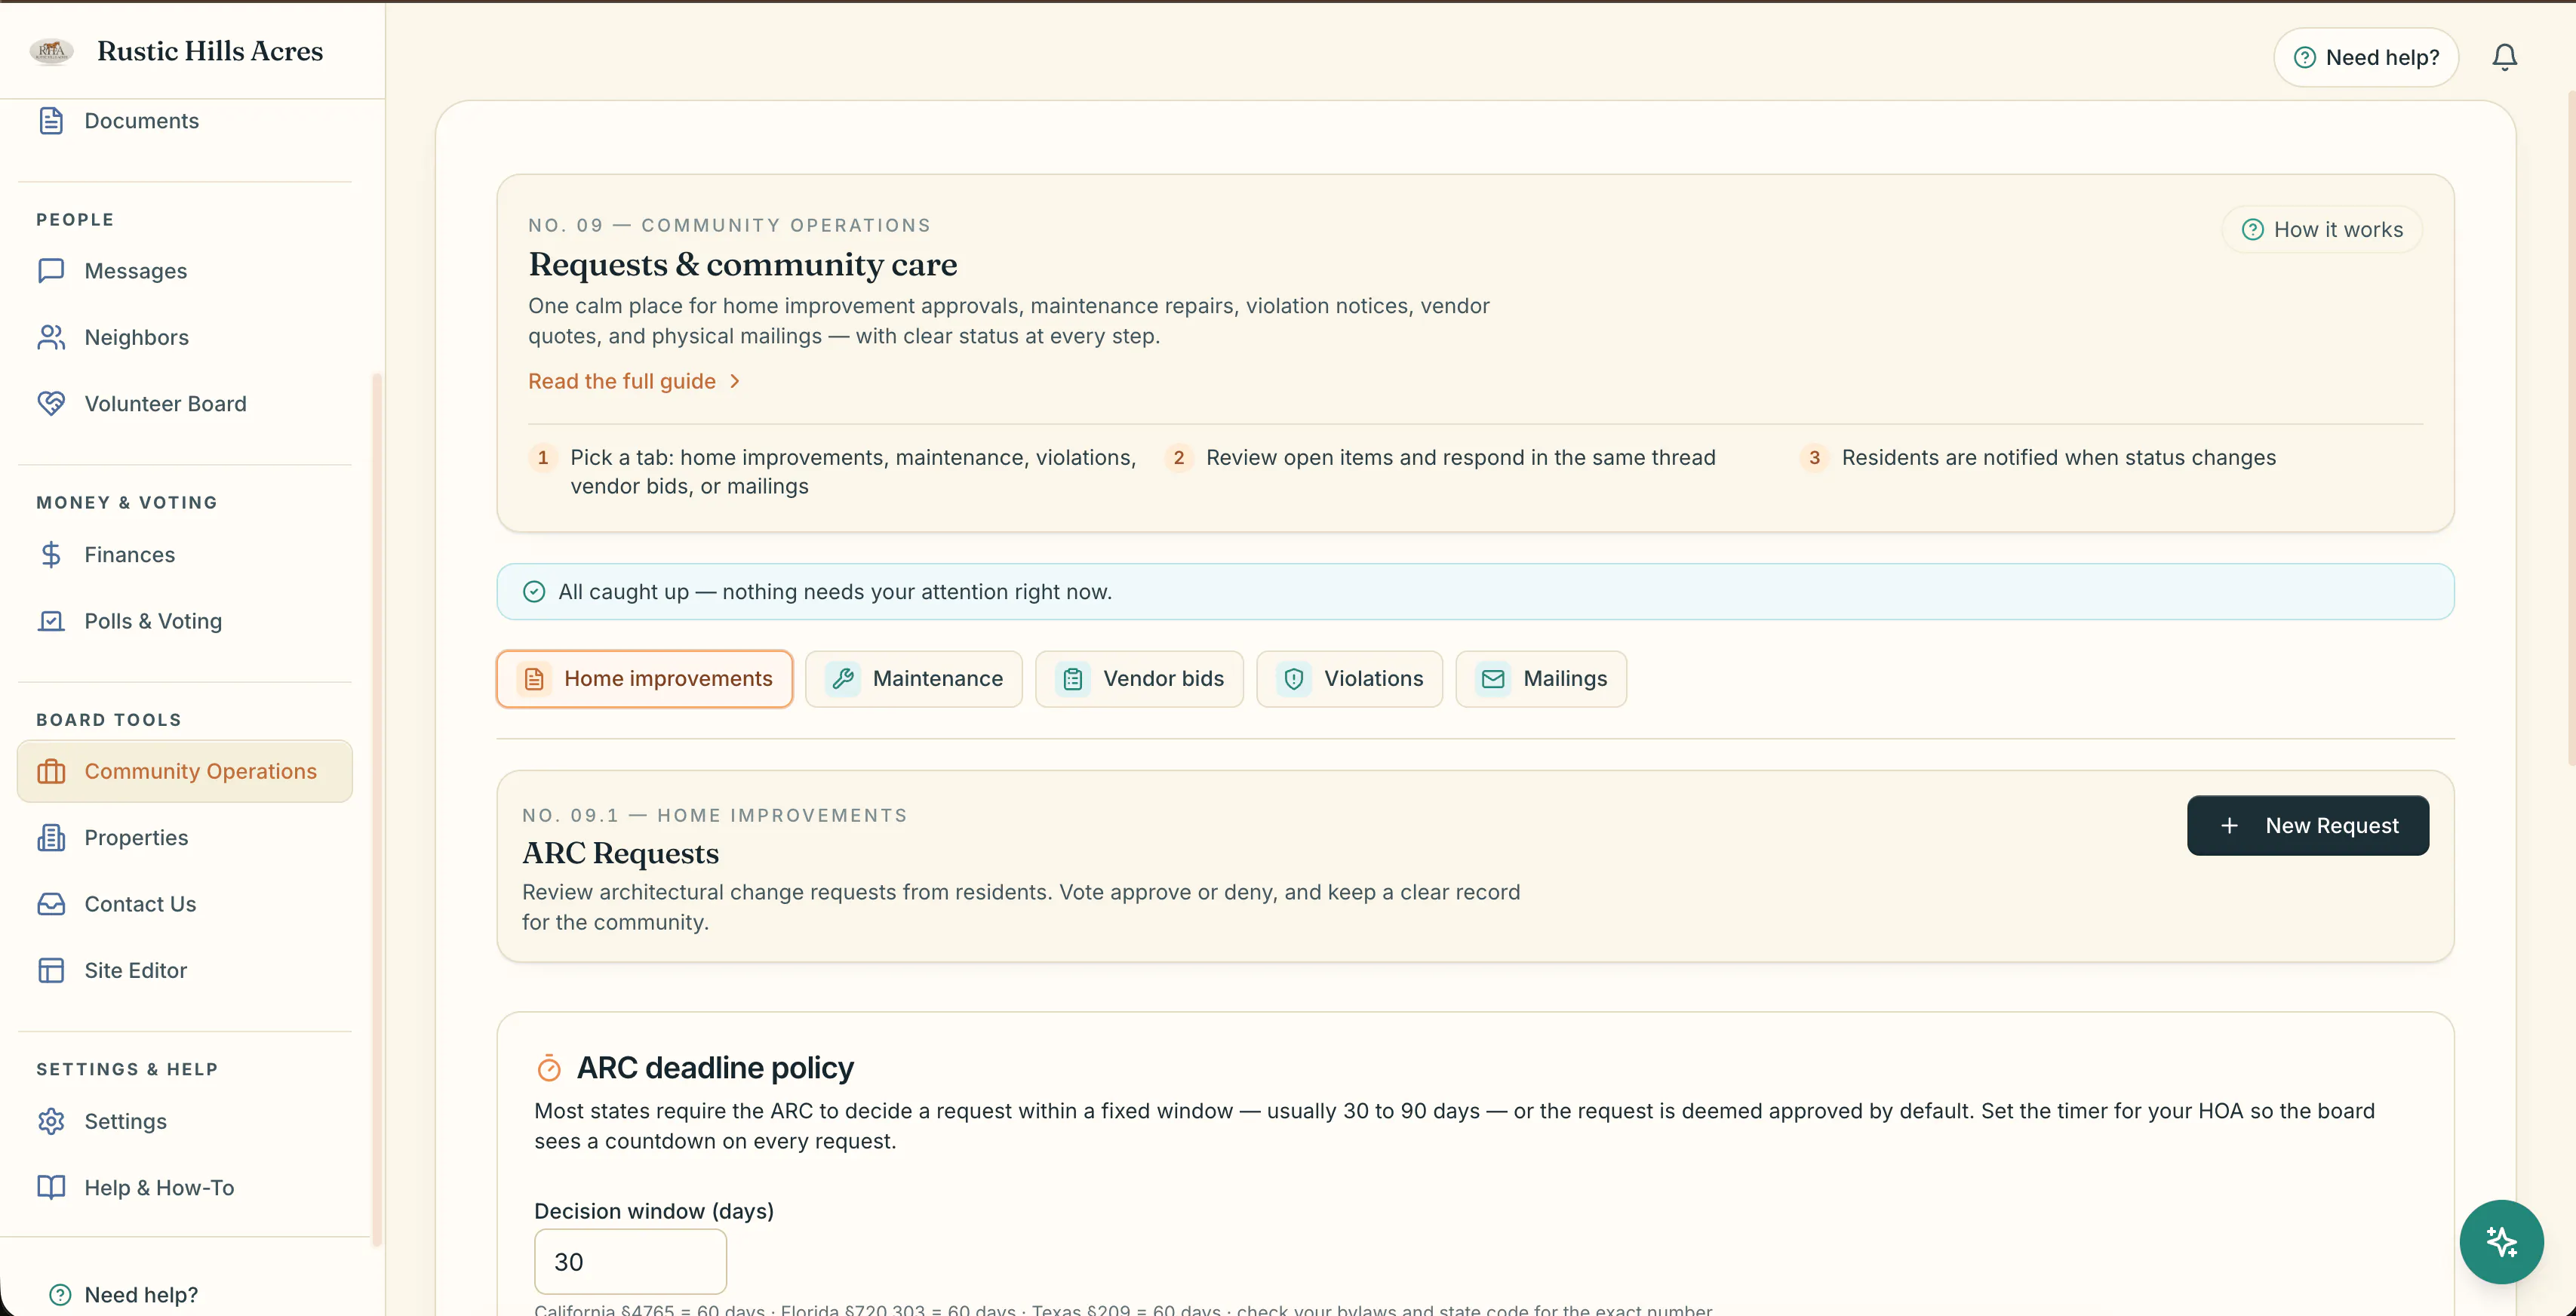Click the document icon on Home improvements tab
The width and height of the screenshot is (2576, 1316).
(x=534, y=679)
